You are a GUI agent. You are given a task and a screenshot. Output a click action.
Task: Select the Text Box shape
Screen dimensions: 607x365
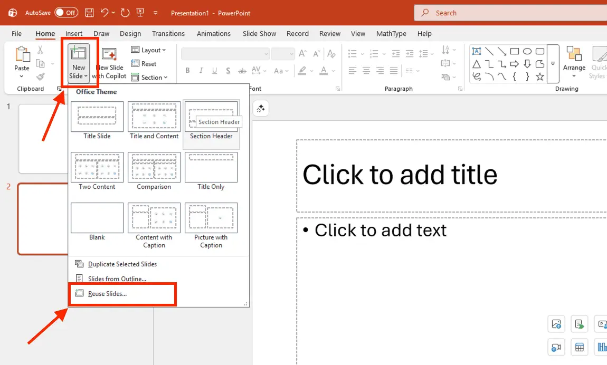pos(477,51)
